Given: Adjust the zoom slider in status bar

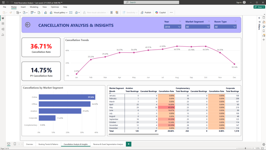Looking at the screenshot, I should [x=245, y=148].
